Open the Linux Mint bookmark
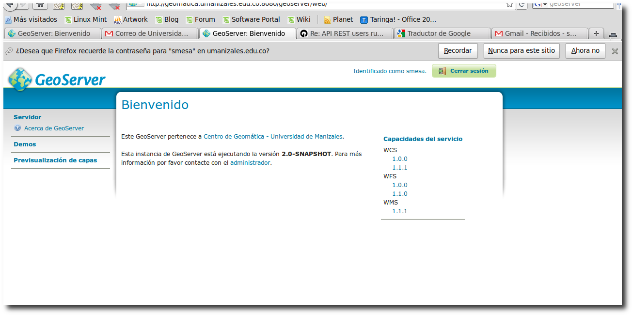 coord(86,19)
